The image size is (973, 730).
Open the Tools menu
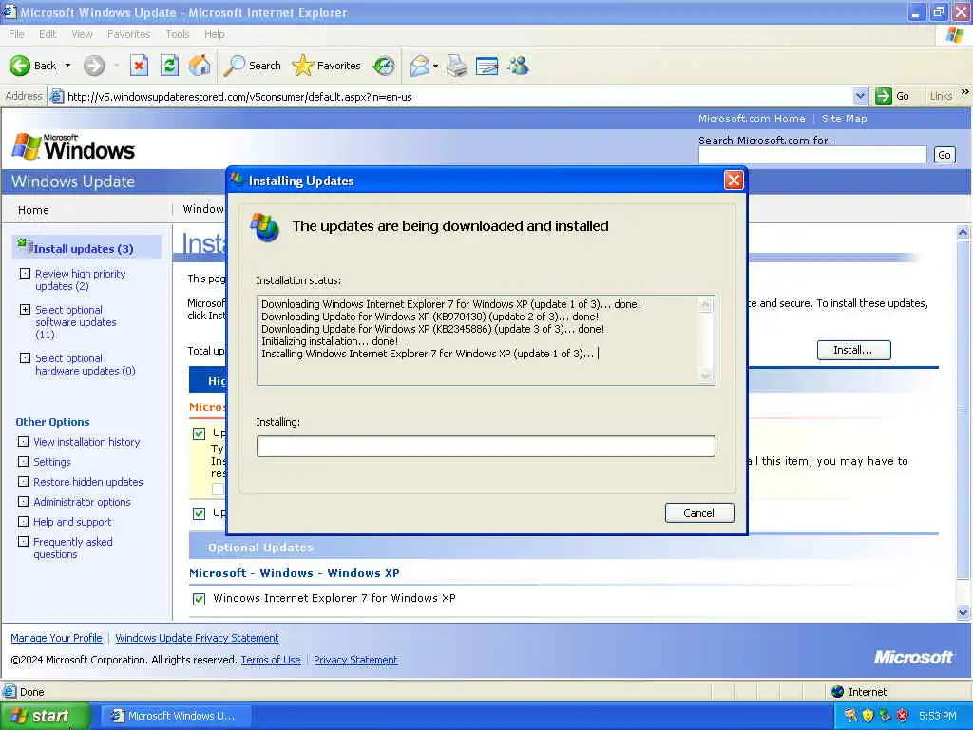tap(178, 34)
